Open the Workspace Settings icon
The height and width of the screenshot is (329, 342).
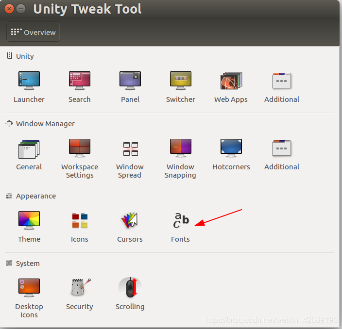point(80,148)
